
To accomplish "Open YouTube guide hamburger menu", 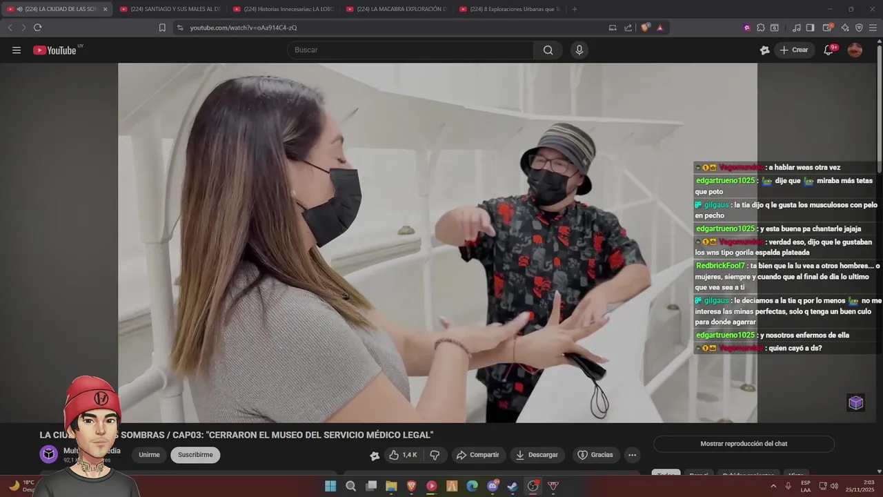I will pyautogui.click(x=17, y=50).
